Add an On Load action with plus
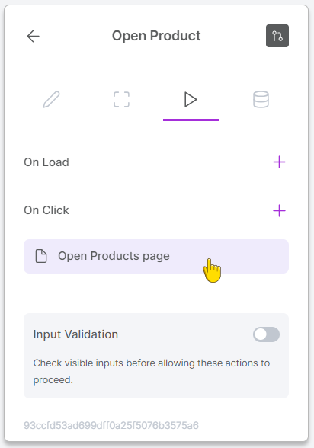The width and height of the screenshot is (314, 448). click(279, 162)
